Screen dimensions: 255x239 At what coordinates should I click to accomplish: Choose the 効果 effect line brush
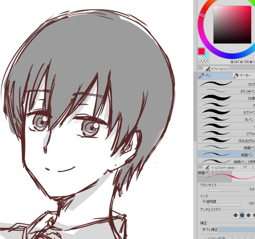[x=226, y=98]
